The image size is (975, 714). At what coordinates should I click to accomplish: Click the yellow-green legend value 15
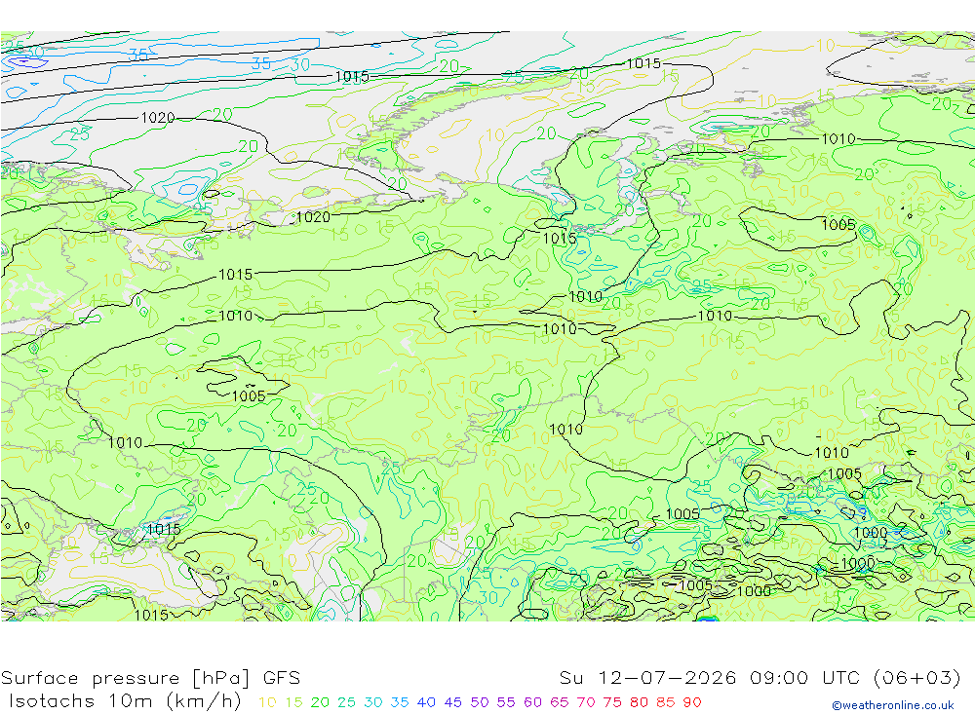[293, 702]
